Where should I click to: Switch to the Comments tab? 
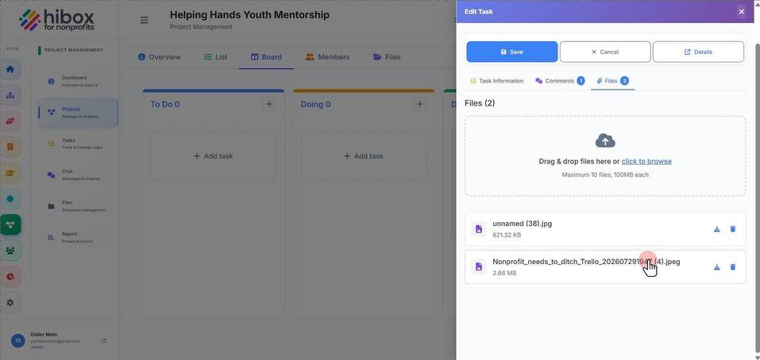pyautogui.click(x=559, y=81)
